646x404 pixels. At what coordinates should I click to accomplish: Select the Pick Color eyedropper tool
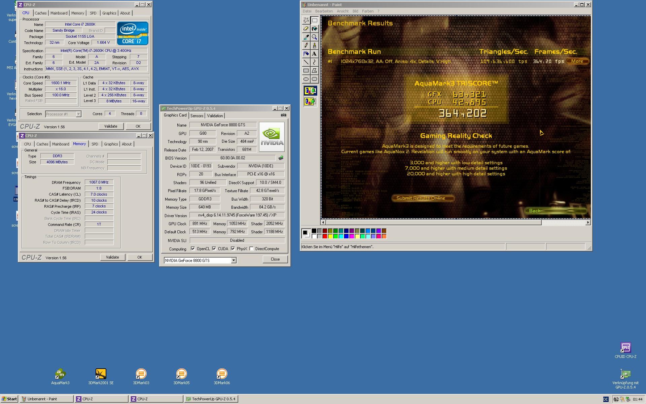(x=306, y=37)
